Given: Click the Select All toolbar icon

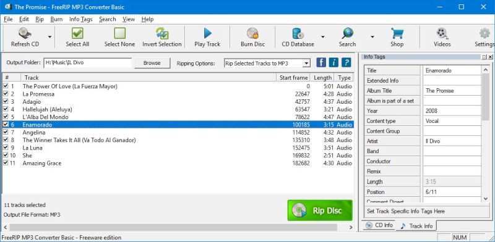Looking at the screenshot, I should (x=77, y=33).
